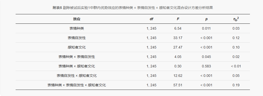Select the effect size < 0.01
263x96 pixels.
[x=236, y=66]
